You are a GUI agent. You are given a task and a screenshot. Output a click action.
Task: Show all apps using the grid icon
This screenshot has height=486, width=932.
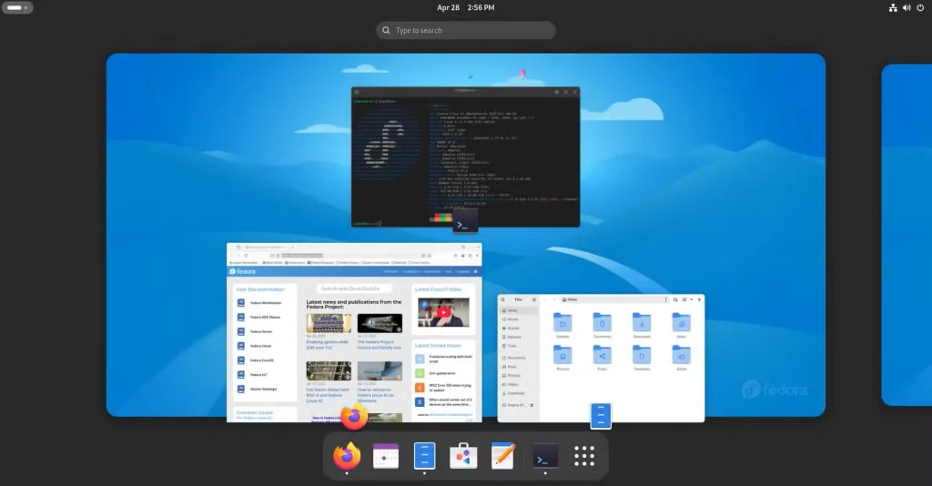point(584,455)
